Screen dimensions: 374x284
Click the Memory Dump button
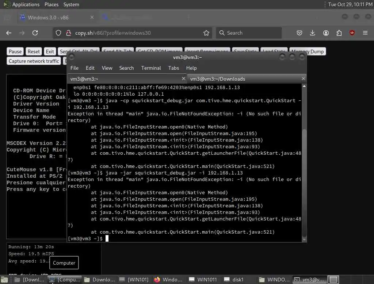pos(308,51)
